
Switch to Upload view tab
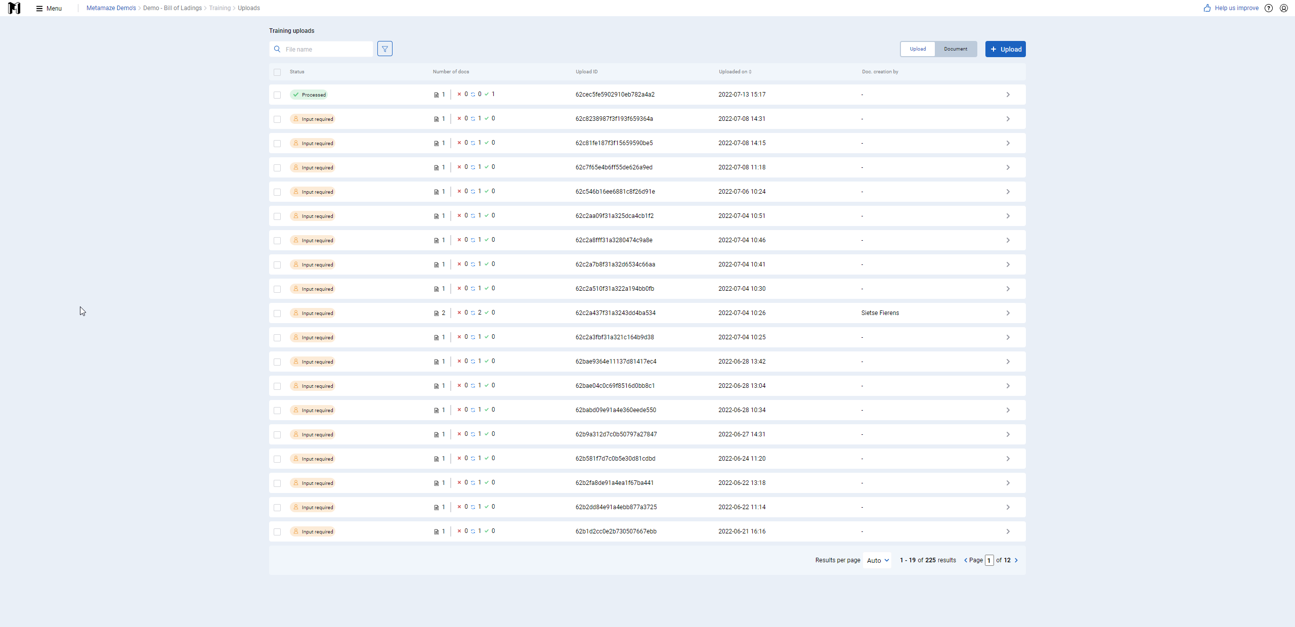[918, 49]
